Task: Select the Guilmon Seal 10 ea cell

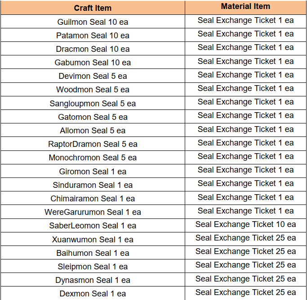Action: tap(93, 22)
